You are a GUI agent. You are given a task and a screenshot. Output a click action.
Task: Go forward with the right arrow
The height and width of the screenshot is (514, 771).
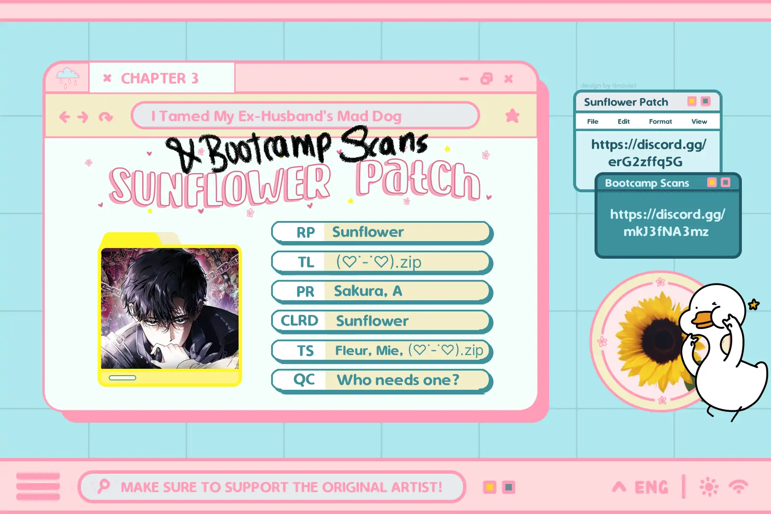[83, 117]
